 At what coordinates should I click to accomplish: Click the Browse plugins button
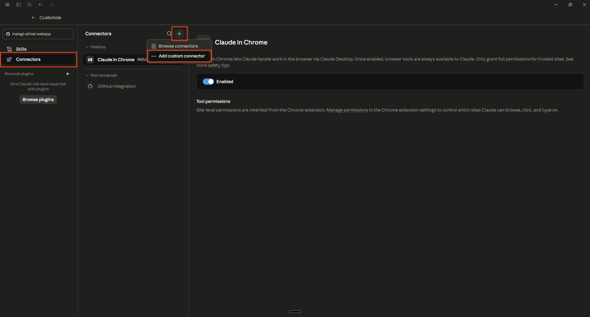click(38, 99)
